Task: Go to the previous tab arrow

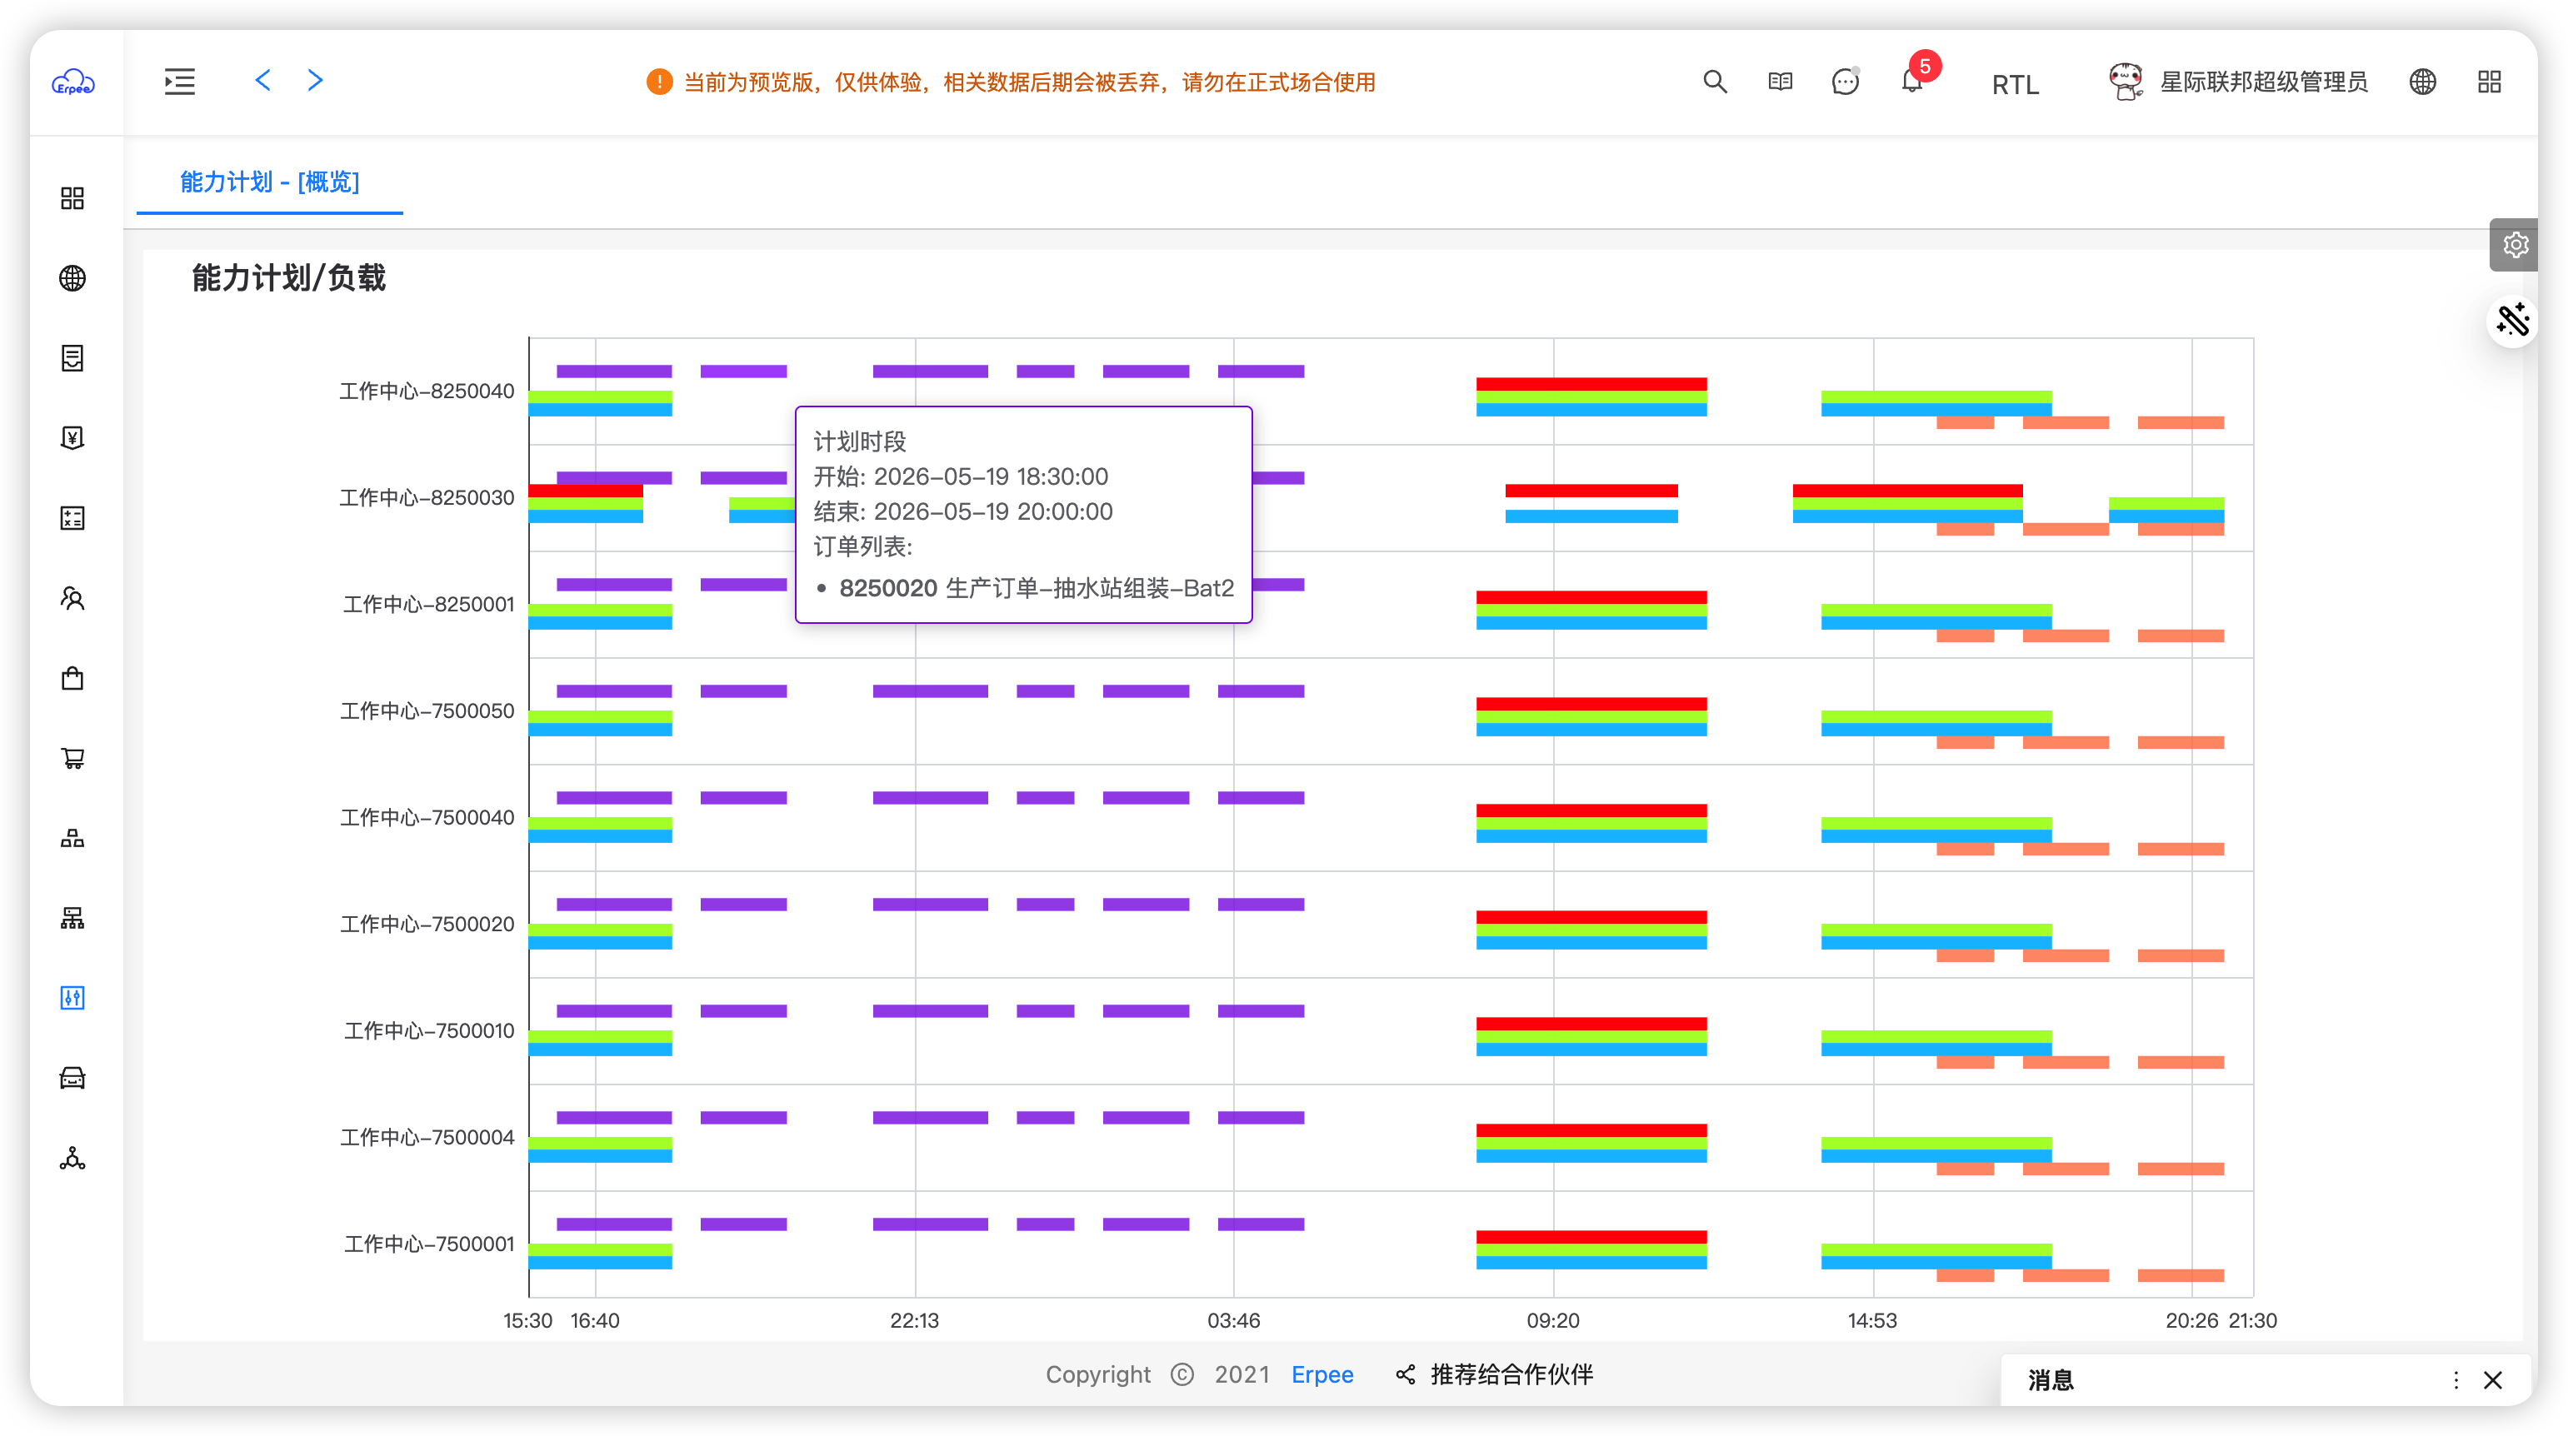Action: click(263, 81)
